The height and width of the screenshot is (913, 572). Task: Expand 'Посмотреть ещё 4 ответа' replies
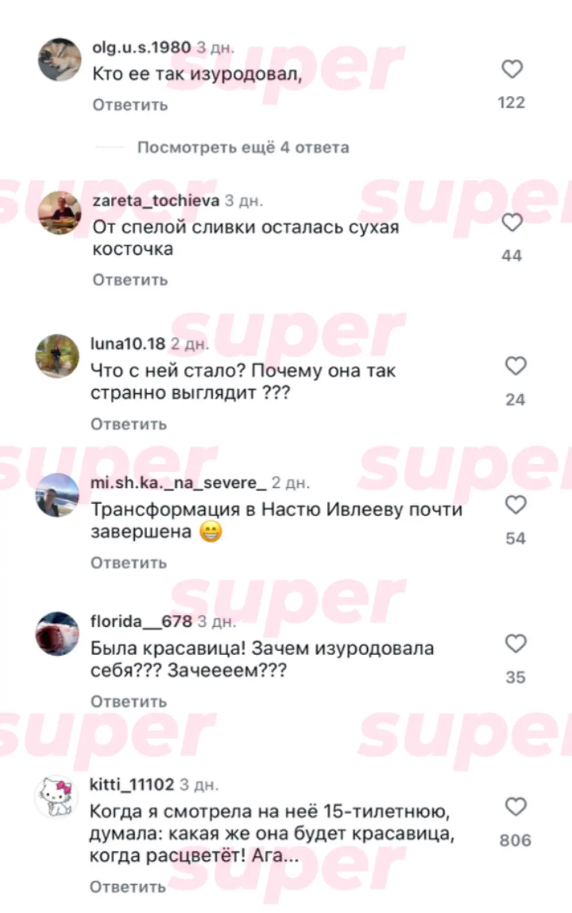click(x=243, y=147)
